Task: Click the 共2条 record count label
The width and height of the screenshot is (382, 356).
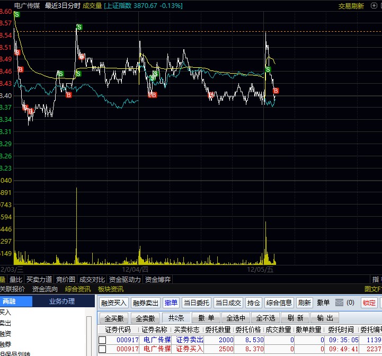Action: (176, 318)
